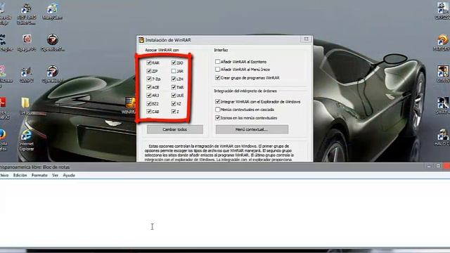Uncheck Crear grupo de programas WinRAR
This screenshot has height=253, width=450.
pyautogui.click(x=217, y=77)
